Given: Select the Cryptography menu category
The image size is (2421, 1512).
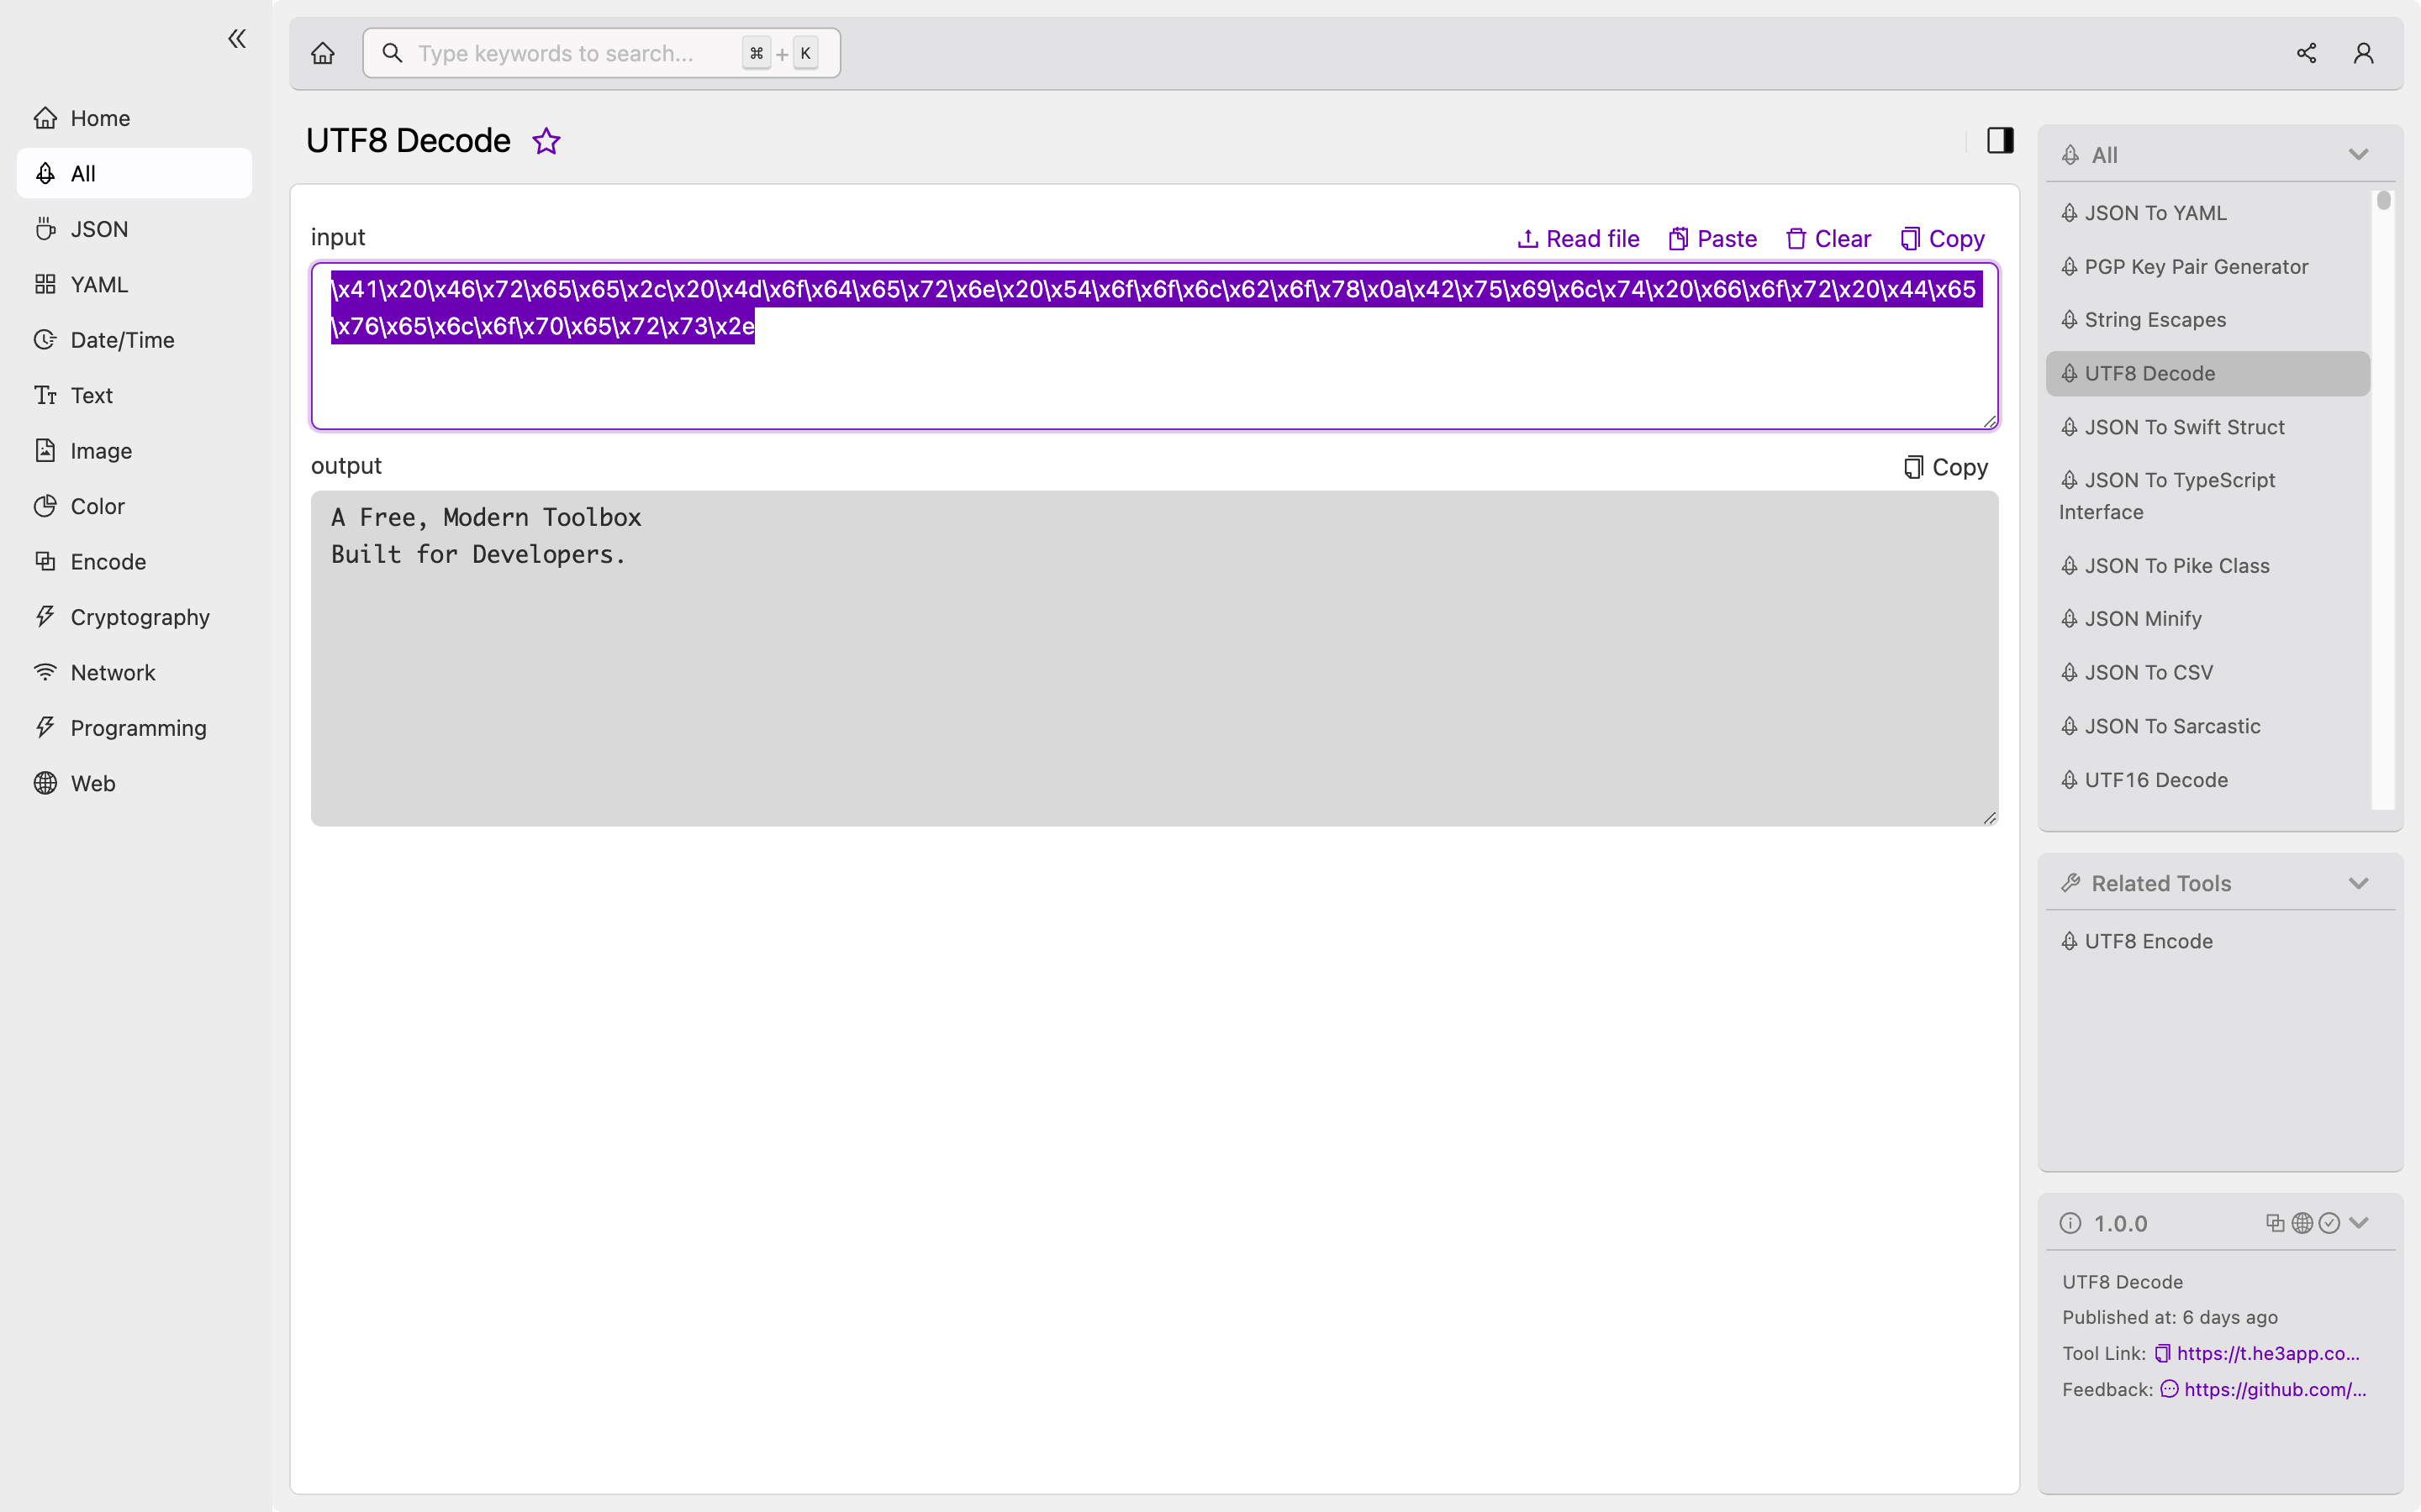Looking at the screenshot, I should coord(140,617).
